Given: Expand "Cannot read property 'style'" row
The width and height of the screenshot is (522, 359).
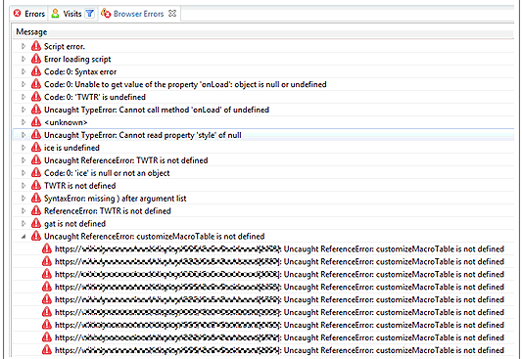Looking at the screenshot, I should click(24, 135).
